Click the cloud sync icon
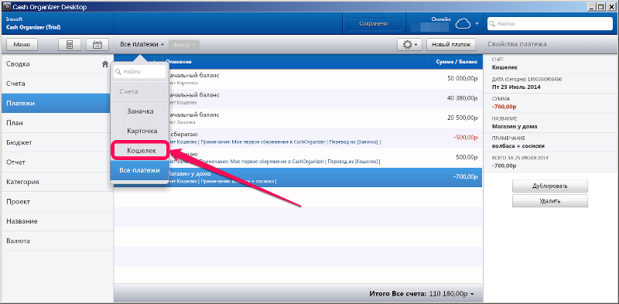 pos(463,25)
